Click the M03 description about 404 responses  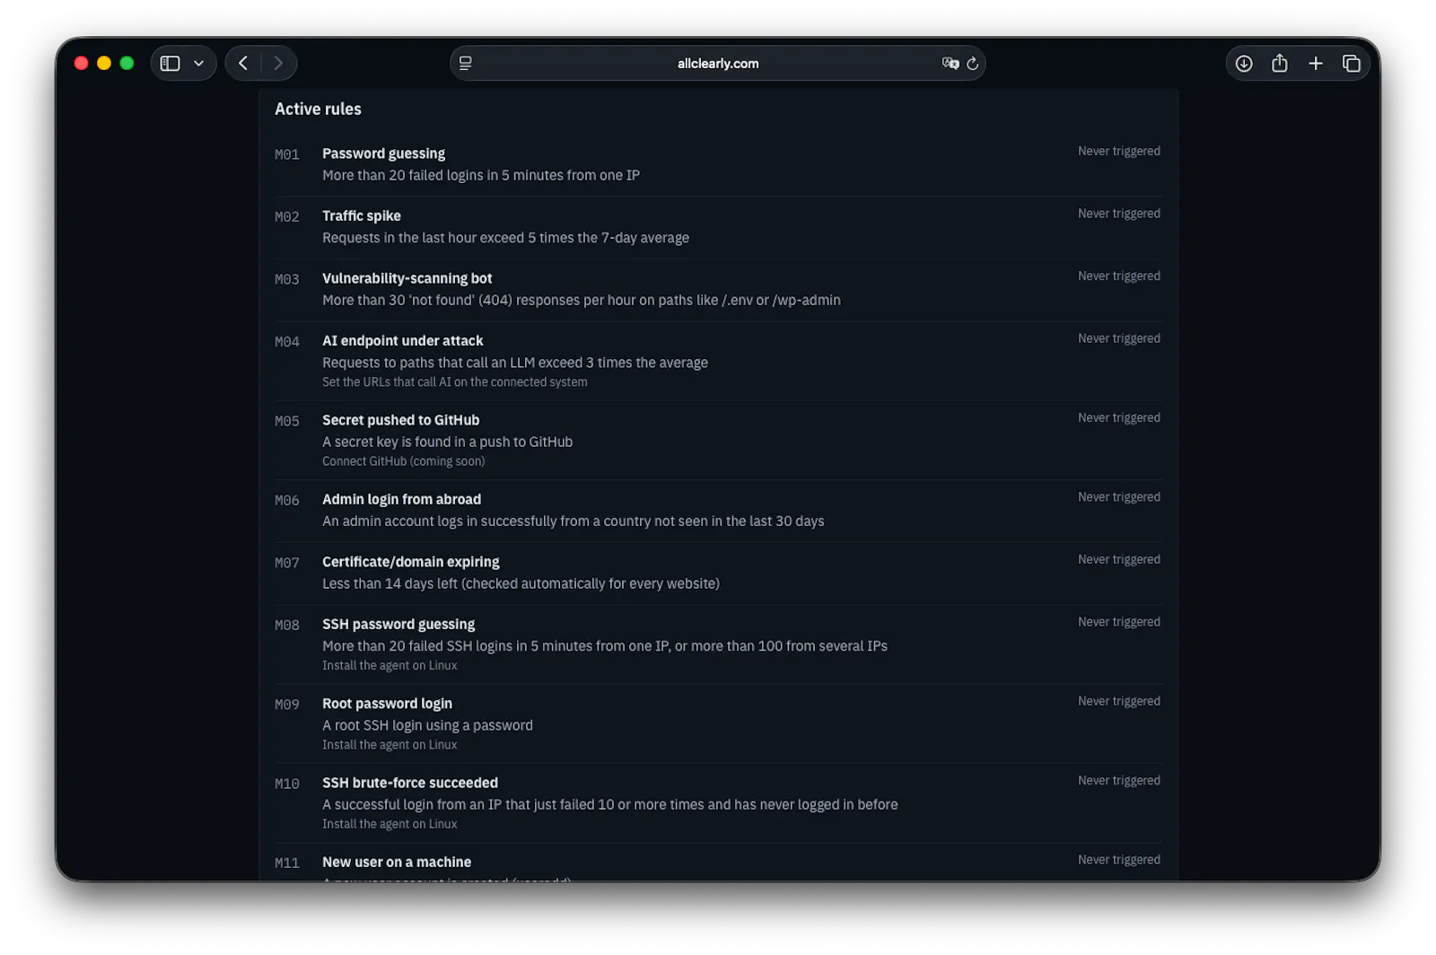[x=581, y=300]
